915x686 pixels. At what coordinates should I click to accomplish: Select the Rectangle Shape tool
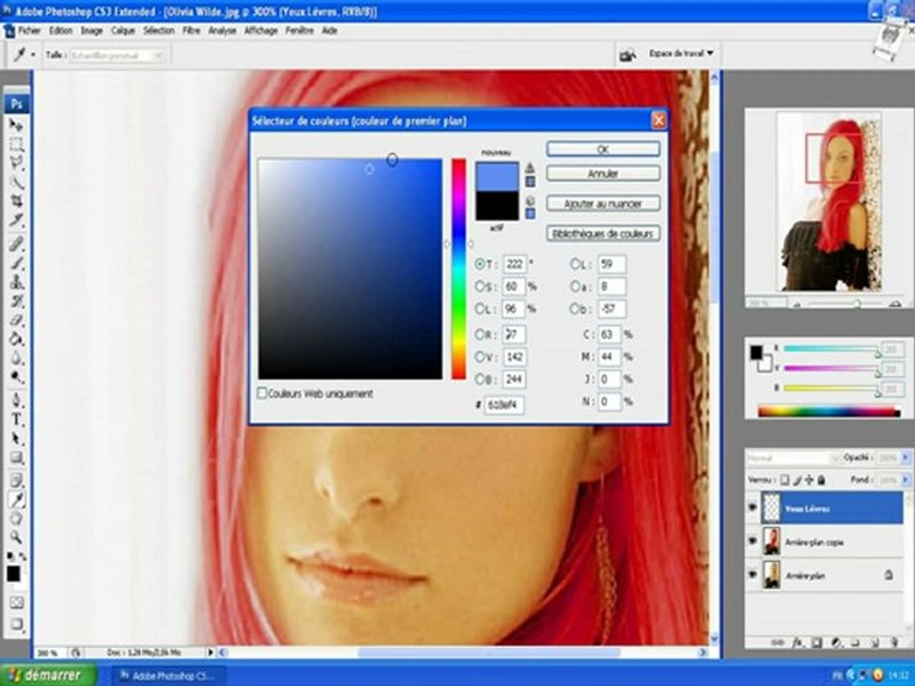pyautogui.click(x=16, y=458)
